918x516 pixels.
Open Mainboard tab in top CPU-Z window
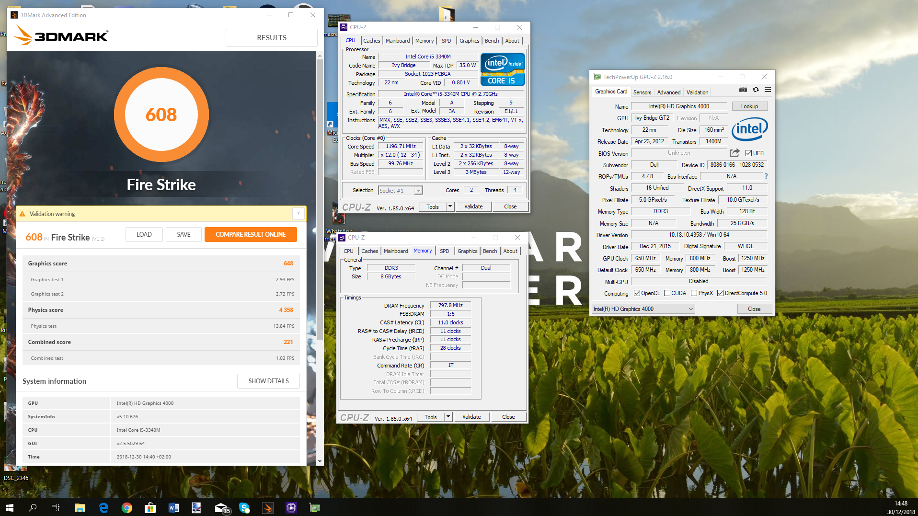click(398, 41)
